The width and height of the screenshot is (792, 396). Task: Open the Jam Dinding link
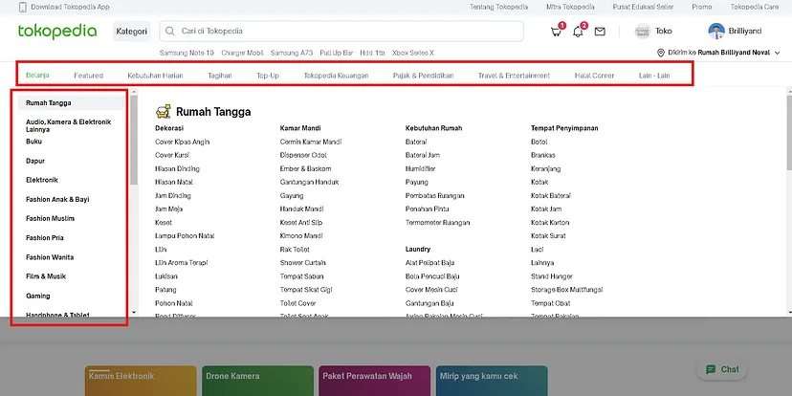pos(173,196)
